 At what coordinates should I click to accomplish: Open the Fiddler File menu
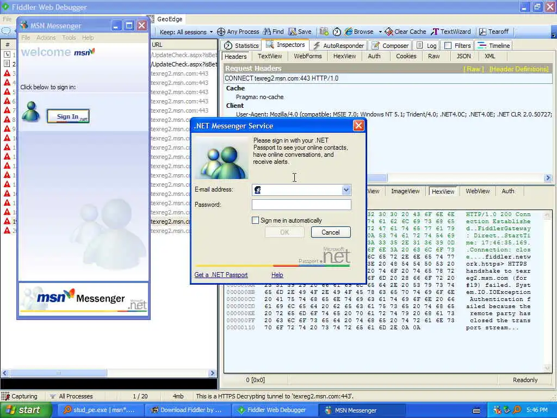coord(7,19)
